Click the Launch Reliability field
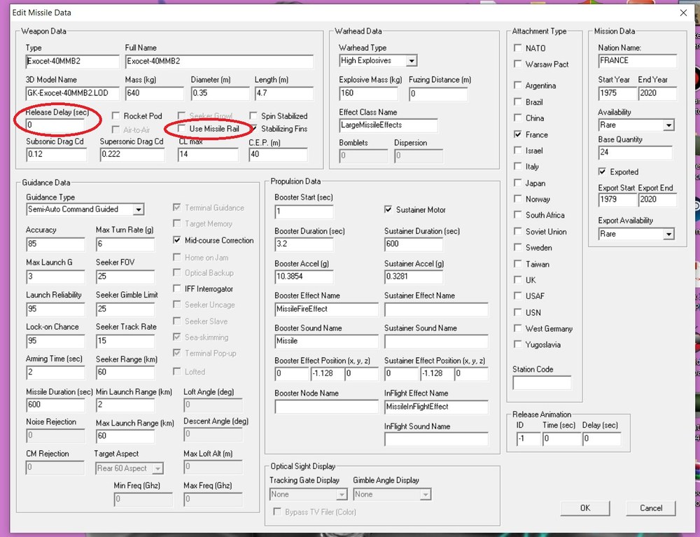Viewport: 700px width, 537px height. [x=55, y=309]
